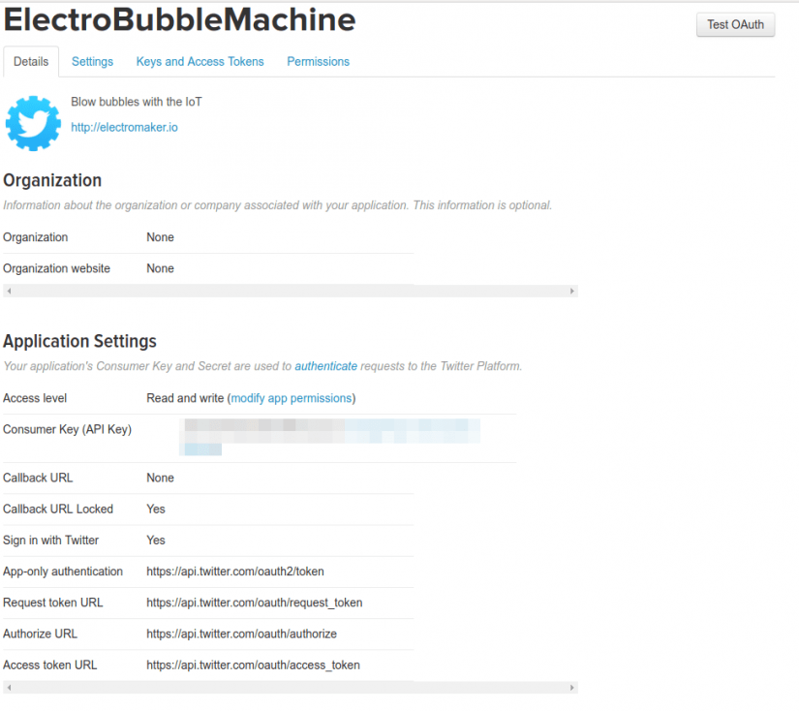Click the Twitter gear app icon
Viewport: 799px width, 711px height.
(33, 123)
